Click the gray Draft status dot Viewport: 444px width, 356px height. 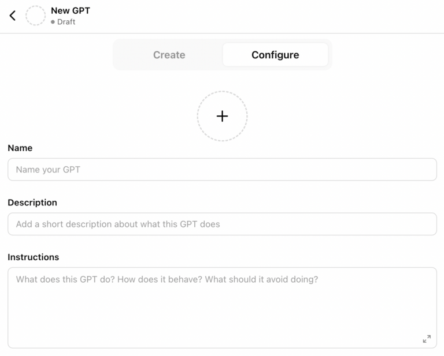point(53,22)
